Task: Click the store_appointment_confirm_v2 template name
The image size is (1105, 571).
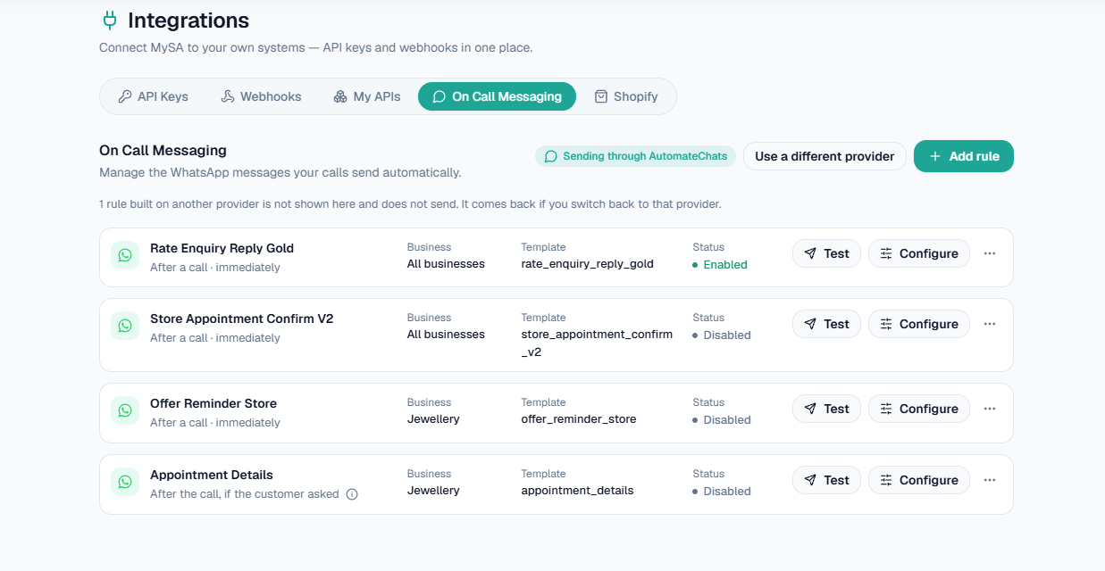Action: tap(597, 343)
